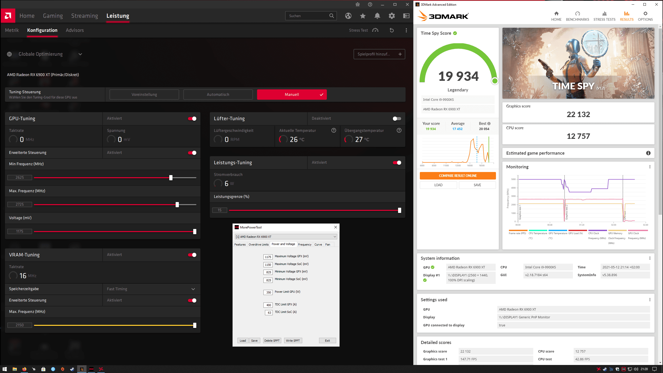
Task: Toggle VRAM Erweiterte Steuerung switch
Action: tap(192, 300)
